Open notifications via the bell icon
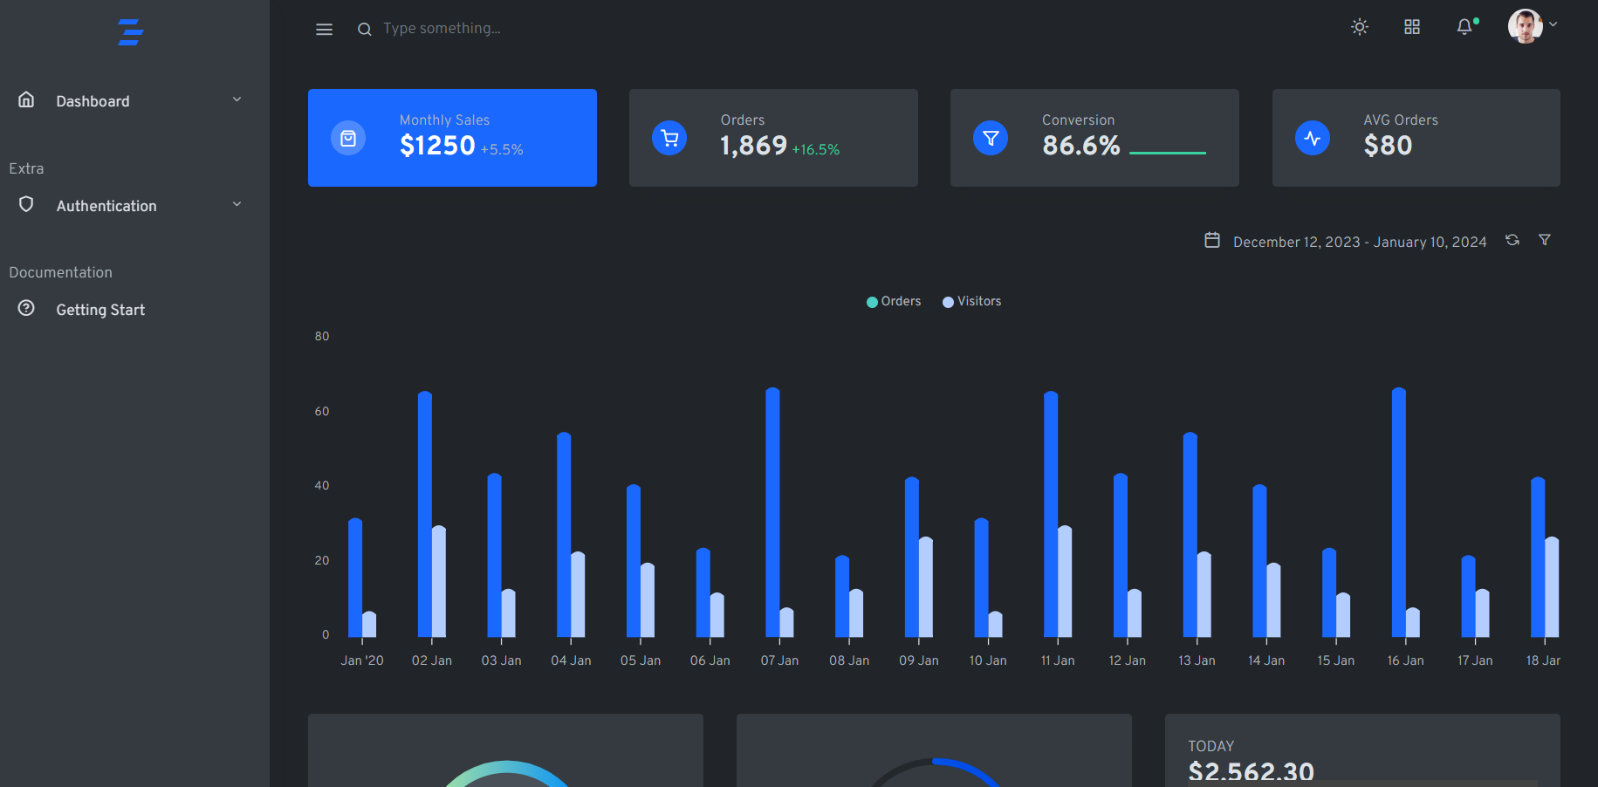The width and height of the screenshot is (1598, 787). coord(1464,27)
